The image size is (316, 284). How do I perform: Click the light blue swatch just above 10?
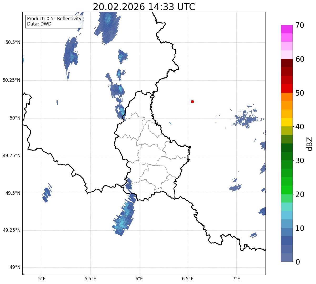pyautogui.click(x=287, y=224)
